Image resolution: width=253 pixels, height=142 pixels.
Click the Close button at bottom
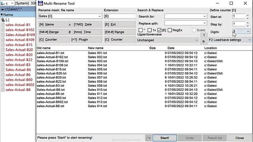pyautogui.click(x=240, y=138)
